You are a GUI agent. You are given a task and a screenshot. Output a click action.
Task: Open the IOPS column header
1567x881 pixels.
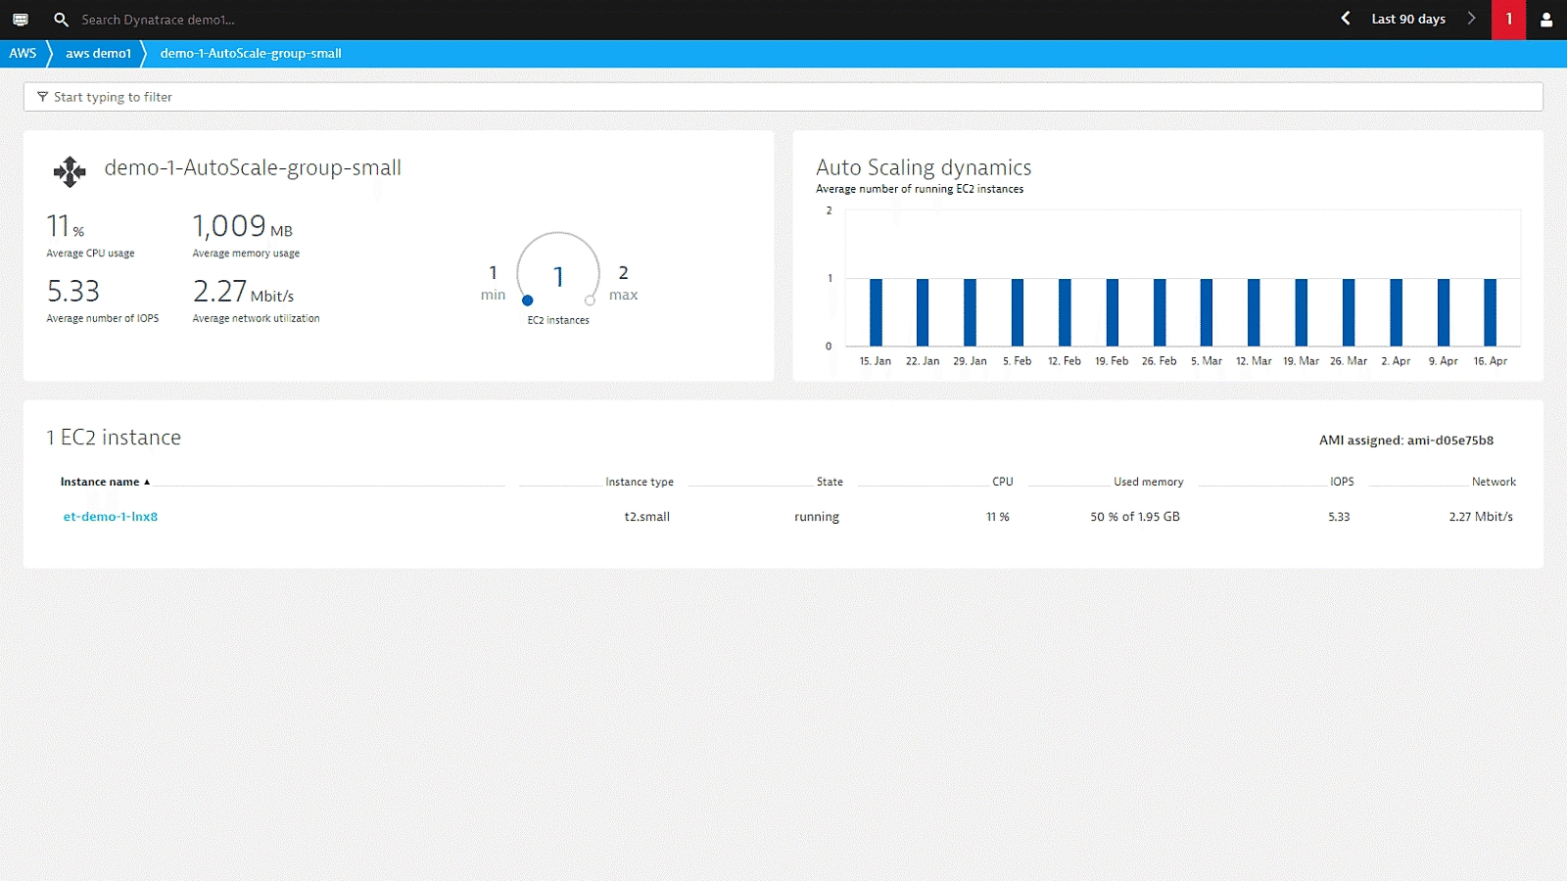[1340, 482]
